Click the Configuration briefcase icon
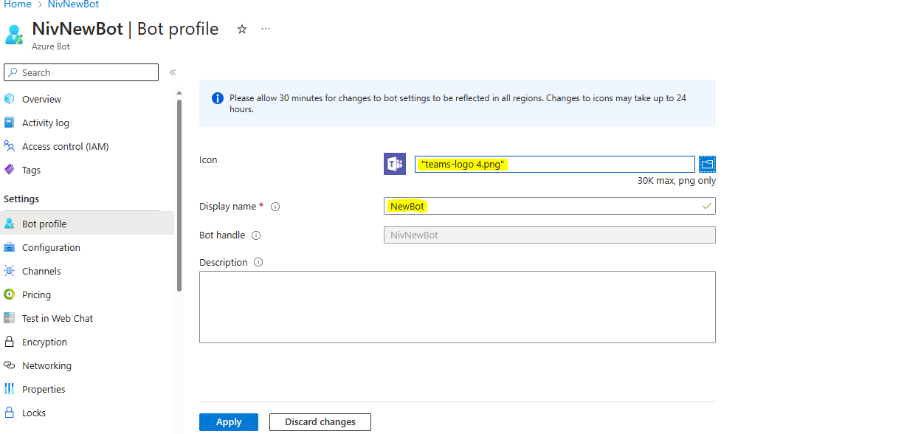Viewport: 921px width, 434px height. (10, 247)
